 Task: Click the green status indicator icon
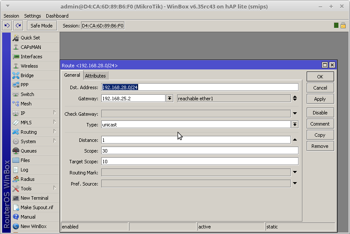336,25
